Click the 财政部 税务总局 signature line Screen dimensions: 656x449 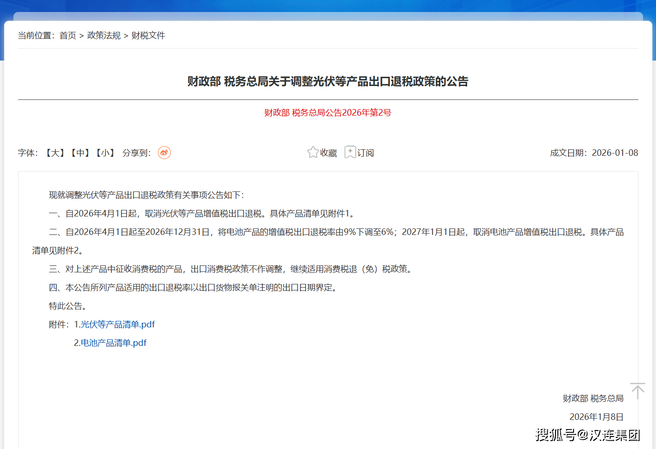pos(593,399)
